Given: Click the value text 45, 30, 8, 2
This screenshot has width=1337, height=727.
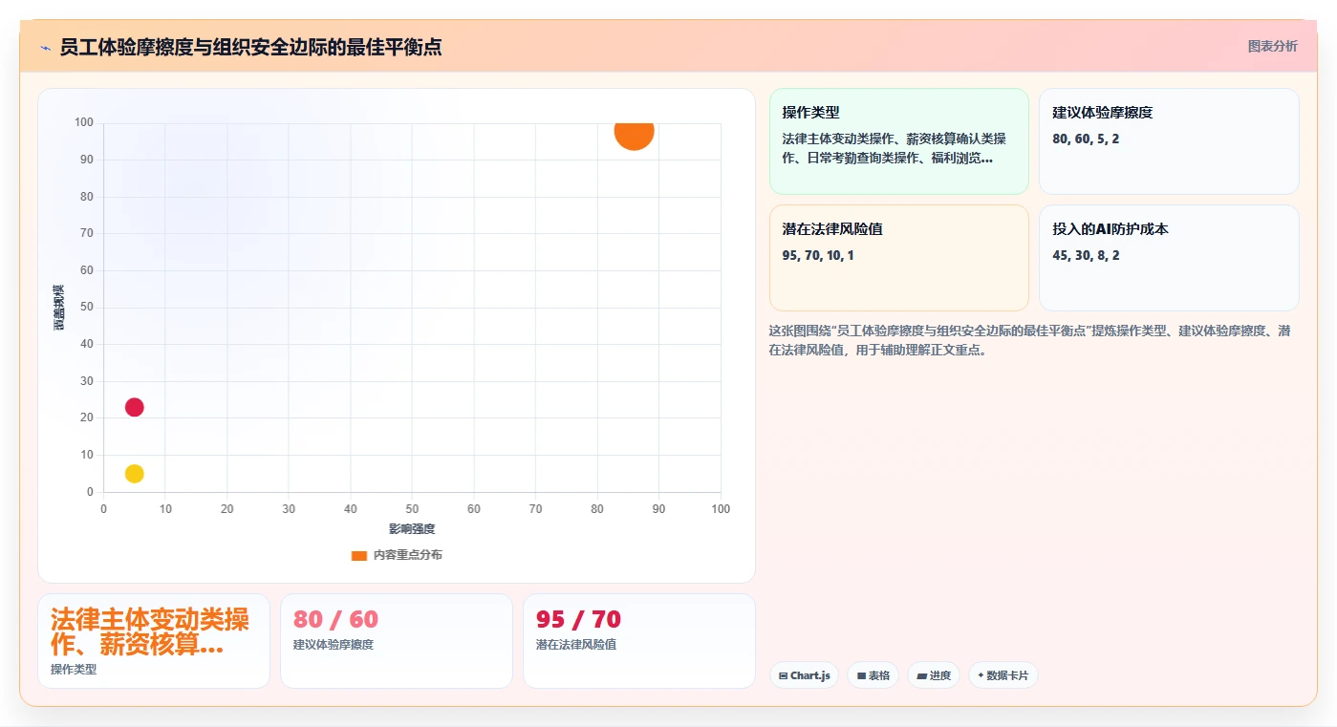Looking at the screenshot, I should 1086,255.
